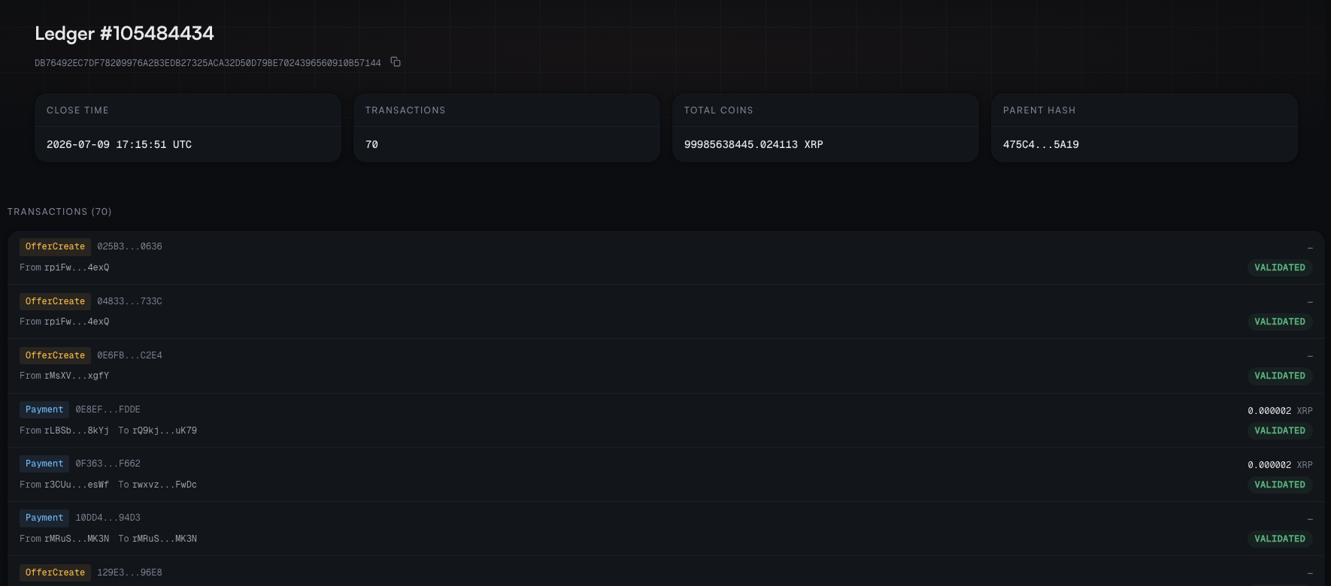Screen dimensions: 1331x586
Task: Click VALIDATED status of transaction 0E6FB...C2E4
Action: [1280, 376]
